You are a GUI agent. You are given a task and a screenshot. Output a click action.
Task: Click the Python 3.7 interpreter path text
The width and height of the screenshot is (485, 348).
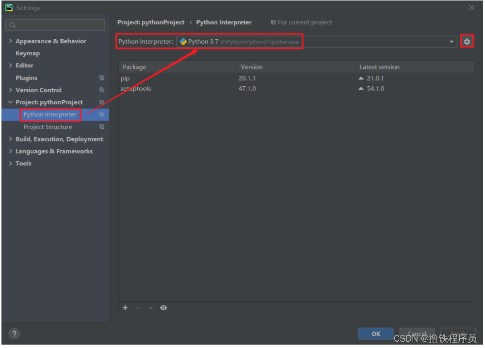point(259,42)
